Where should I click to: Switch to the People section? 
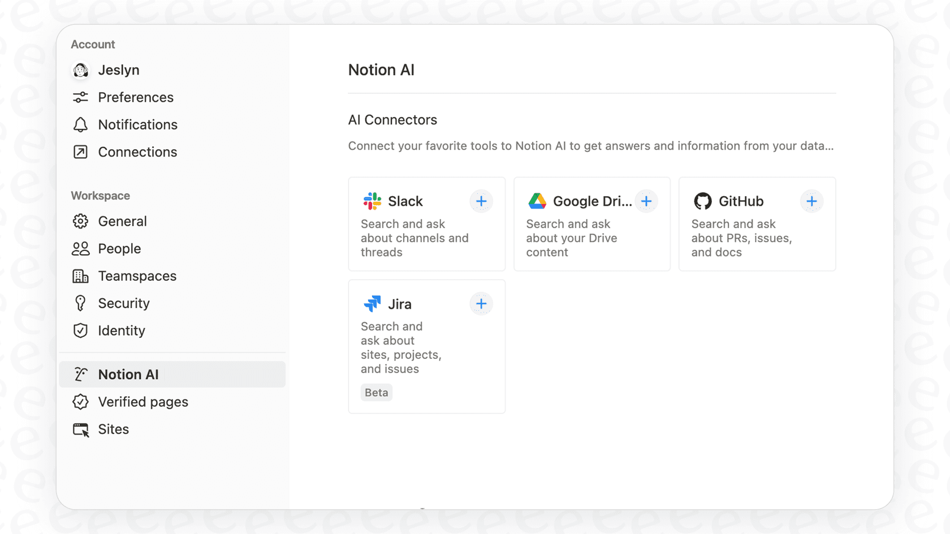[119, 249]
